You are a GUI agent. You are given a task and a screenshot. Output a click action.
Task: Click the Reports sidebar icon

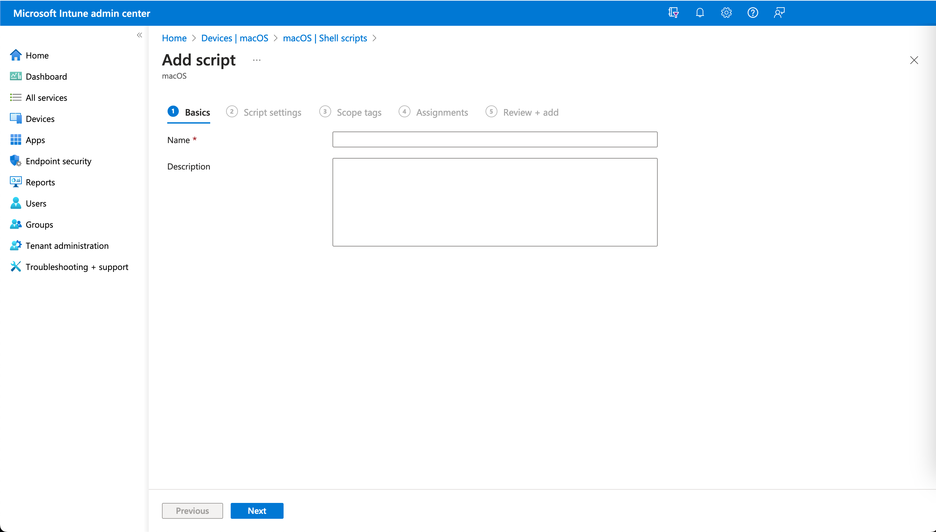click(15, 182)
